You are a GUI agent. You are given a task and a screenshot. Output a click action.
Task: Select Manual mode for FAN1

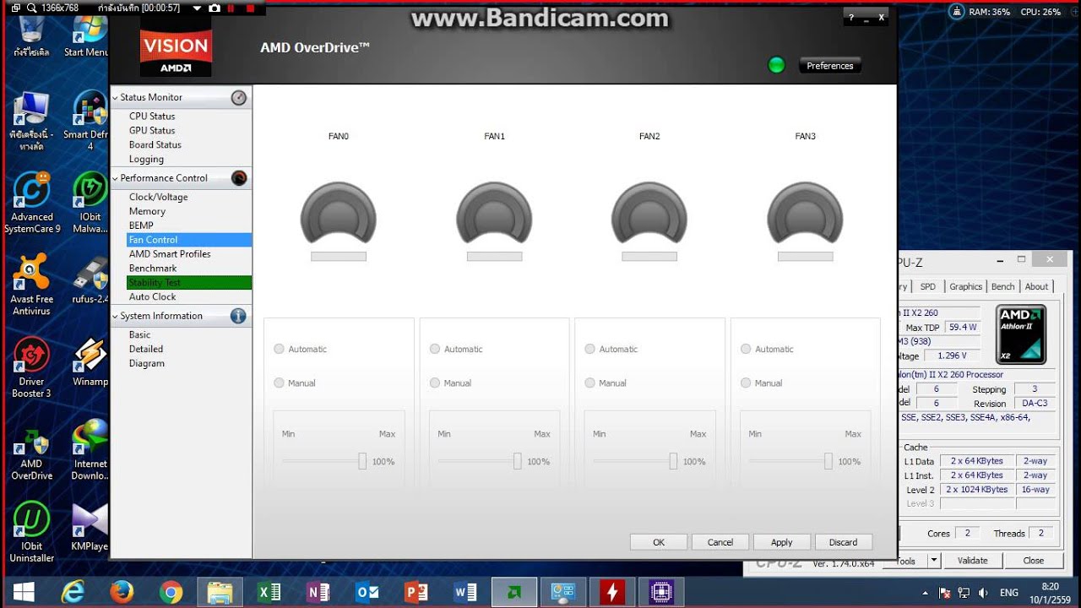coord(435,383)
